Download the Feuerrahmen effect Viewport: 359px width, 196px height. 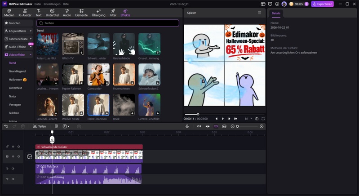132,83
